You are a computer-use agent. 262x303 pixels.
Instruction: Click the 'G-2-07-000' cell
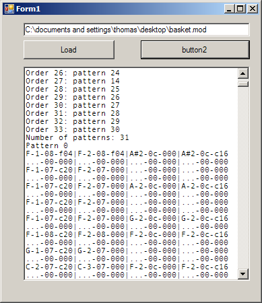pos(101,250)
